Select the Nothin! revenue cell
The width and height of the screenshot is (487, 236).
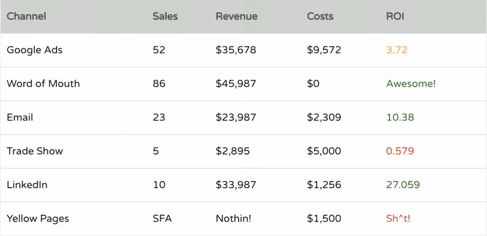coord(234,218)
